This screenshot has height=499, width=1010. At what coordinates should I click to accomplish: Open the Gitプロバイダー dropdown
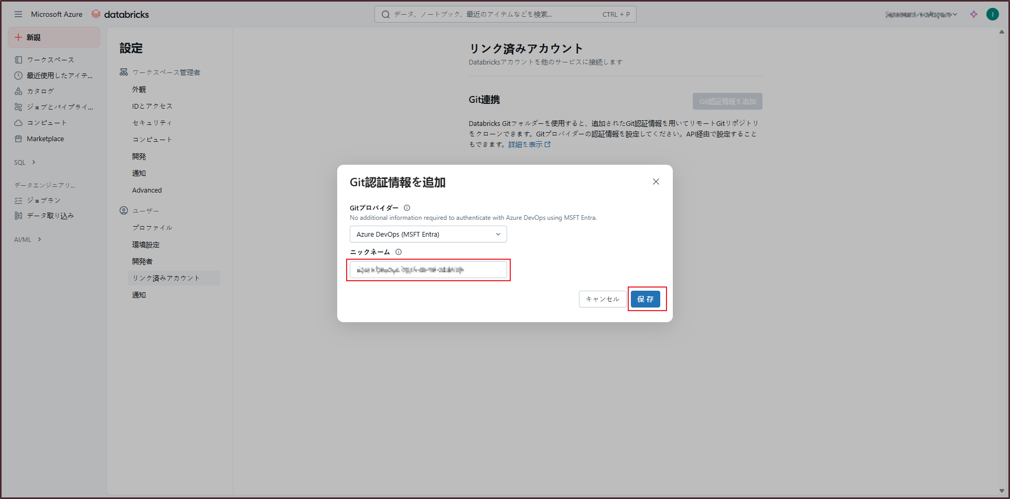[428, 234]
